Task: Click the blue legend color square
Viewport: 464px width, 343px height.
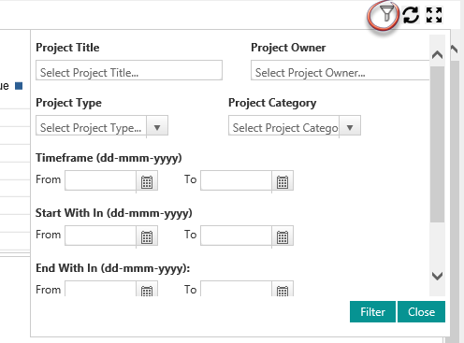Action: [x=19, y=86]
